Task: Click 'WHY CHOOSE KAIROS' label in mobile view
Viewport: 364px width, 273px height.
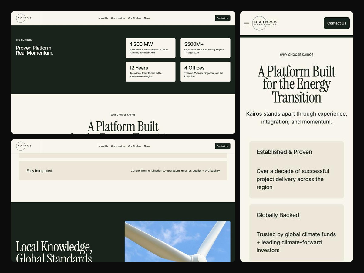Action: [x=297, y=55]
